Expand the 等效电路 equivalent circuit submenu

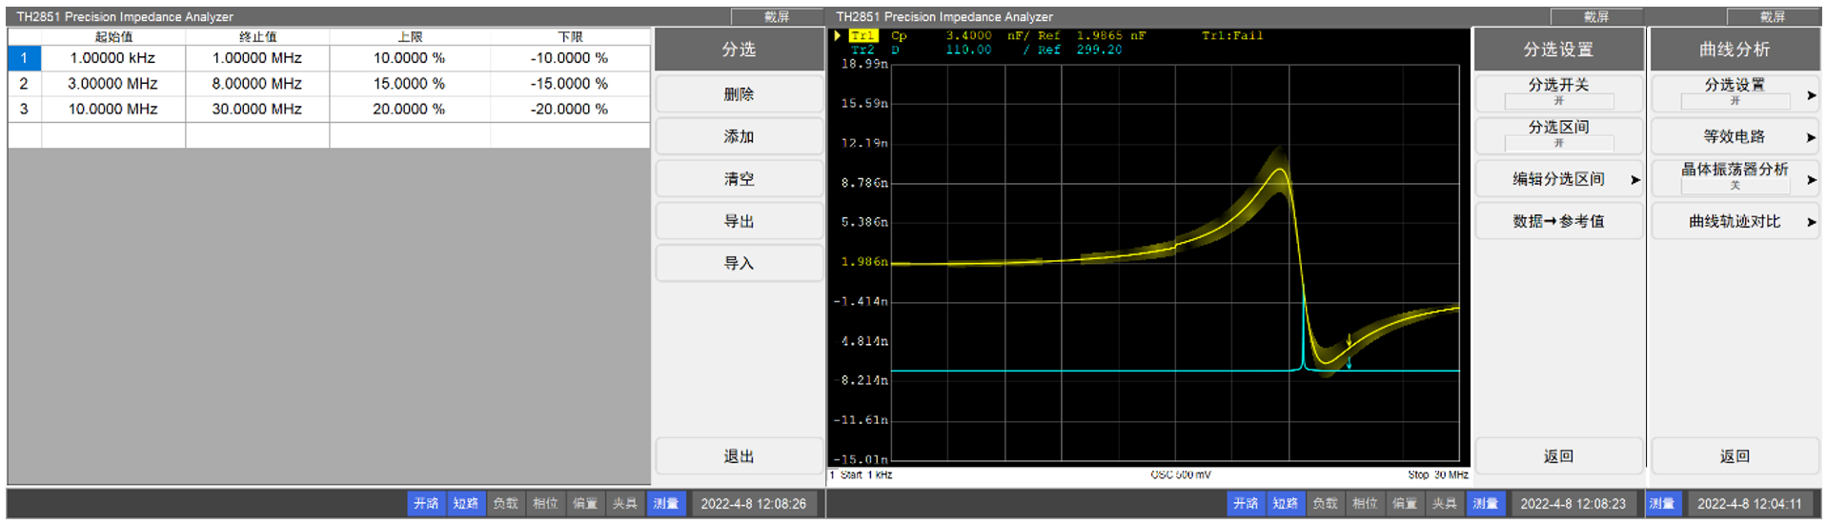tap(1734, 136)
